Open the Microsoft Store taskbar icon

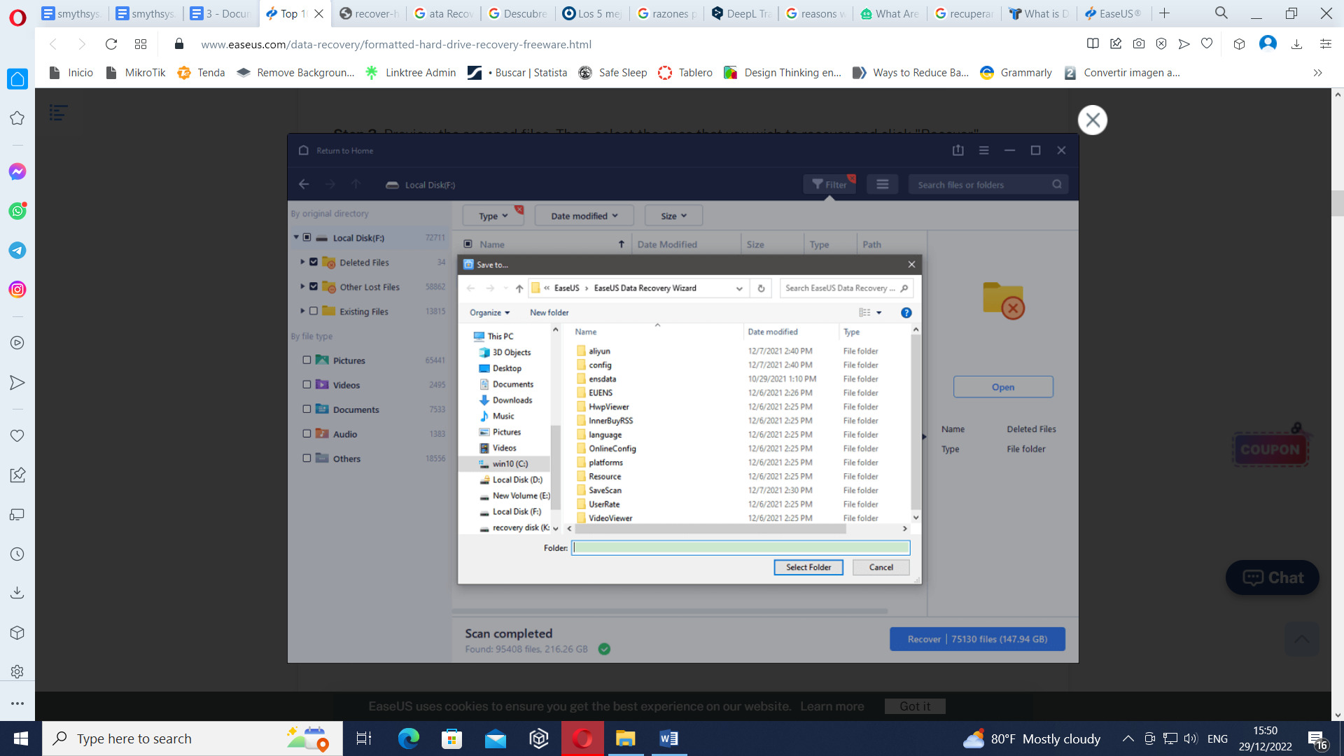coord(452,738)
